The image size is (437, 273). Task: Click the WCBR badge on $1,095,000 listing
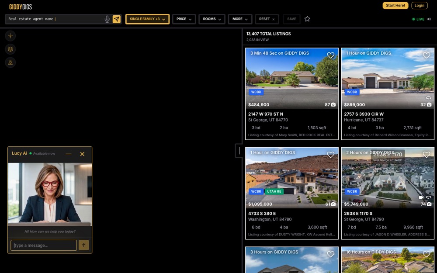[256, 191]
